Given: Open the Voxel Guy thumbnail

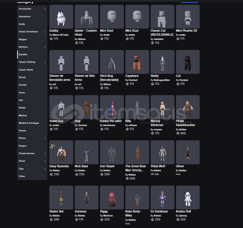Looking at the screenshot, I should point(61,107).
